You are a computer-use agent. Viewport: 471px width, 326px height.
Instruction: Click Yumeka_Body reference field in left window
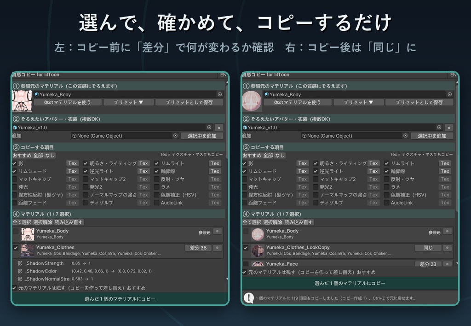point(129,94)
